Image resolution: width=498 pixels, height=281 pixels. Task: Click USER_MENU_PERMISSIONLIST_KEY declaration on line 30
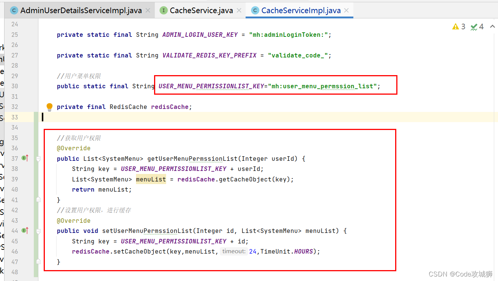[x=211, y=86]
